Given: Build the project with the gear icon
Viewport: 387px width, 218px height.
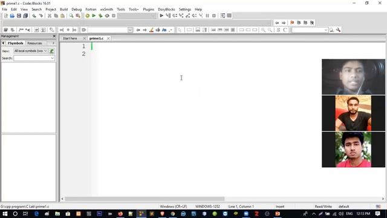Looking at the screenshot, I should [x=87, y=16].
